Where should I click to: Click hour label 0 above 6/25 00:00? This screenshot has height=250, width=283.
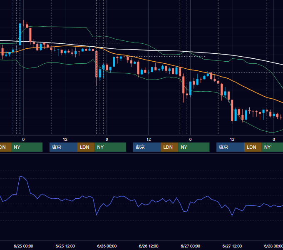point(23,140)
